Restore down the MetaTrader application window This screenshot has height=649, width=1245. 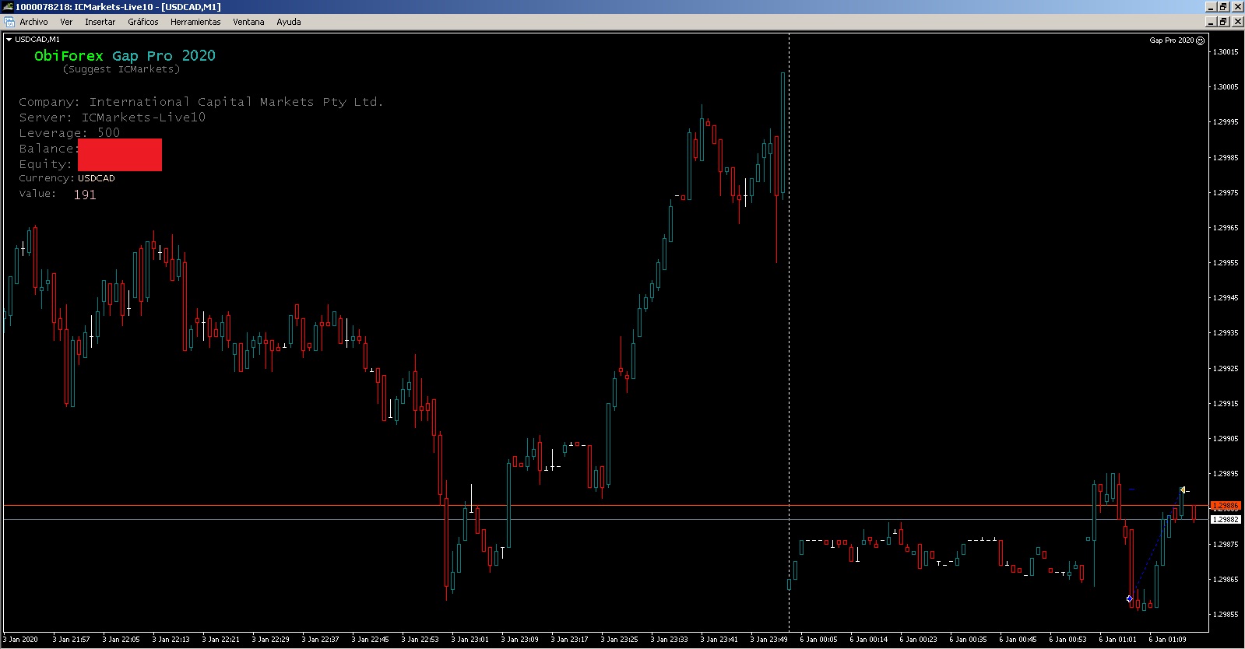coord(1223,7)
